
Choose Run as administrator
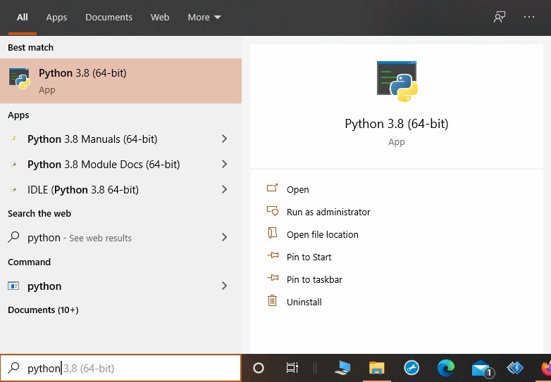(328, 212)
